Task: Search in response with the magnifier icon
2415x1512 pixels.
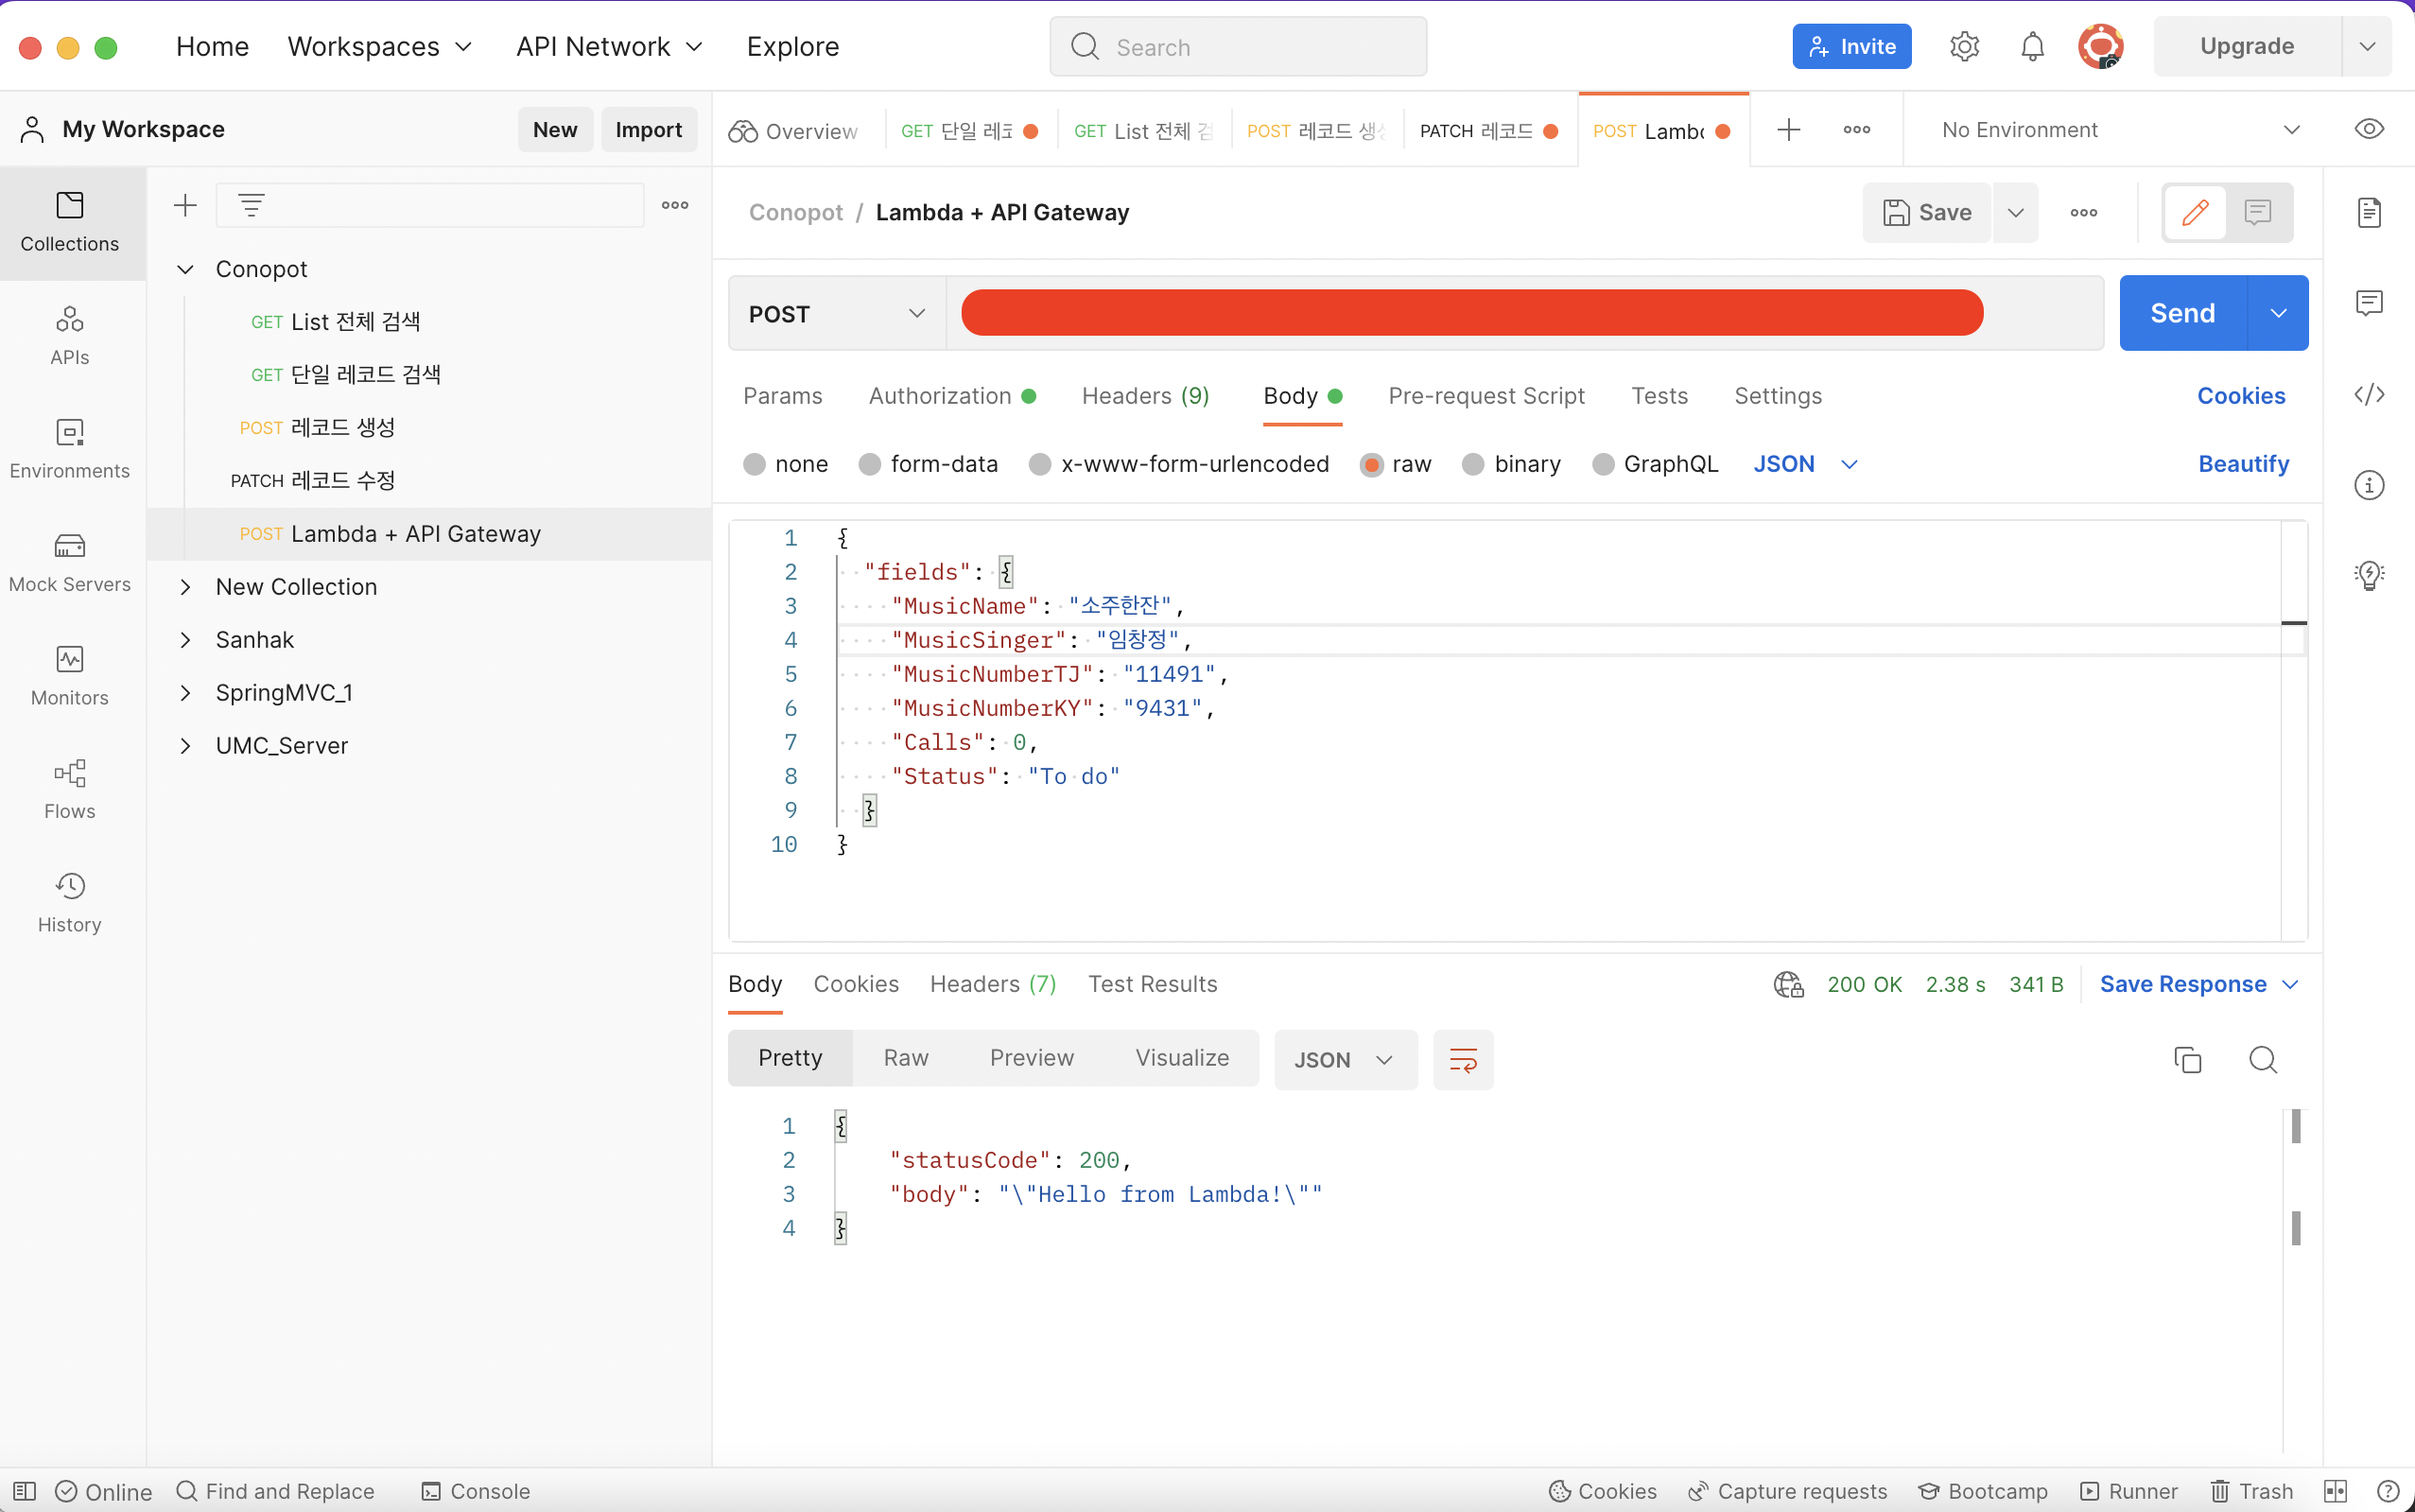Action: pyautogui.click(x=2262, y=1059)
